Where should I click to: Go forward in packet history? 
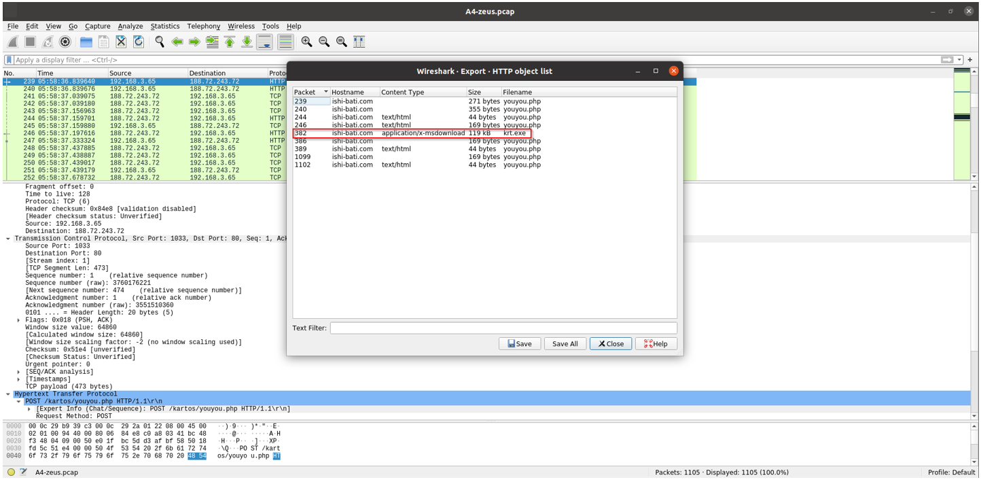click(194, 42)
